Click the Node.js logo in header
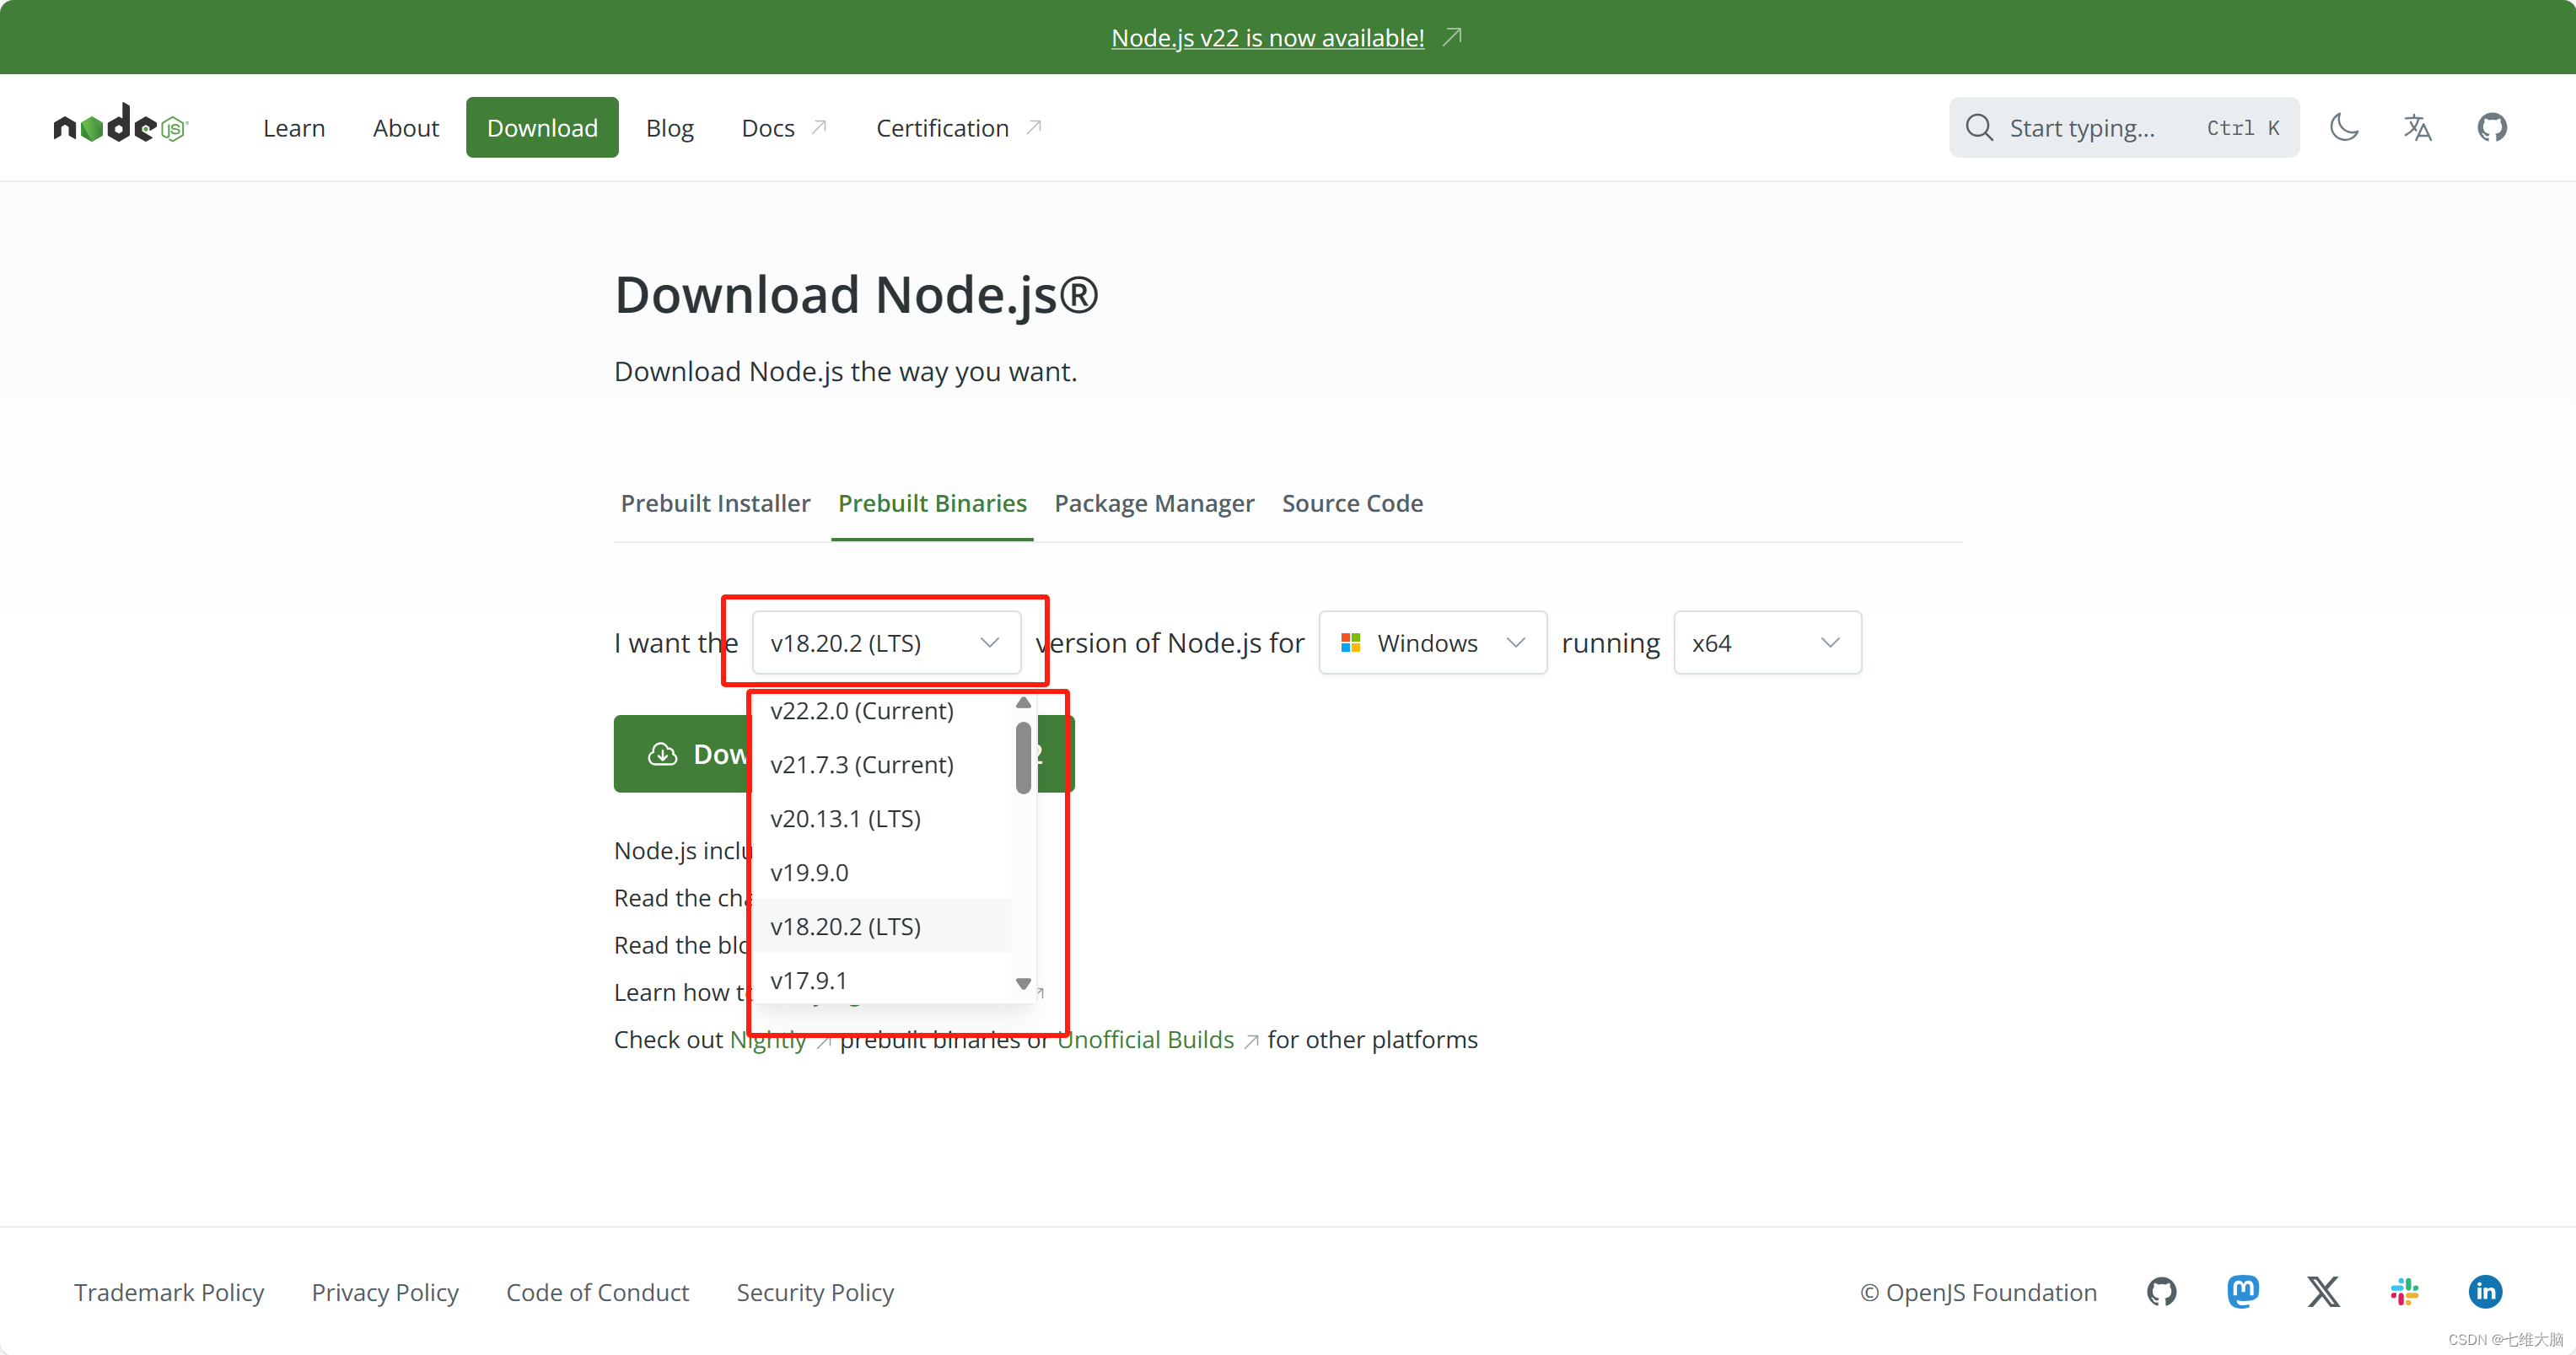Image resolution: width=2576 pixels, height=1355 pixels. point(120,127)
